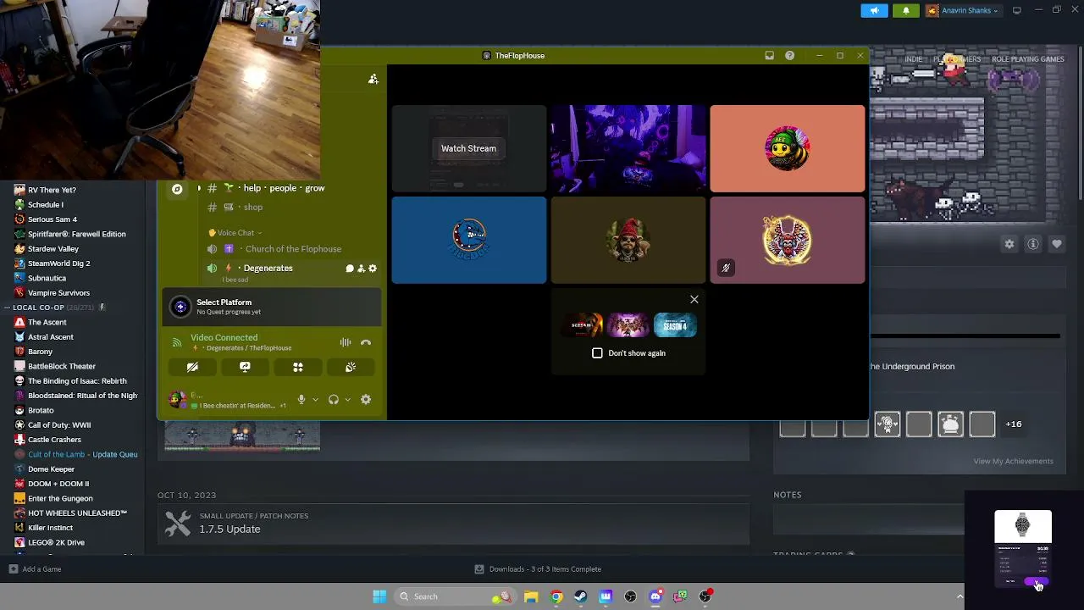Open File Explorer from the taskbar
This screenshot has height=610, width=1084.
pos(531,596)
